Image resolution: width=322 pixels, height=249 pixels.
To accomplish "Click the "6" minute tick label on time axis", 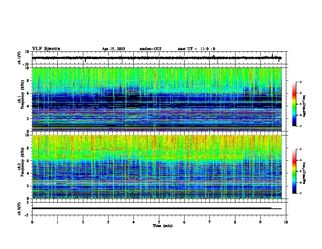I will click(x=185, y=222).
